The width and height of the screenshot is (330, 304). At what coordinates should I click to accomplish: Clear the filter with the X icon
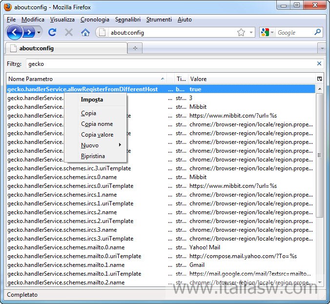click(x=319, y=64)
